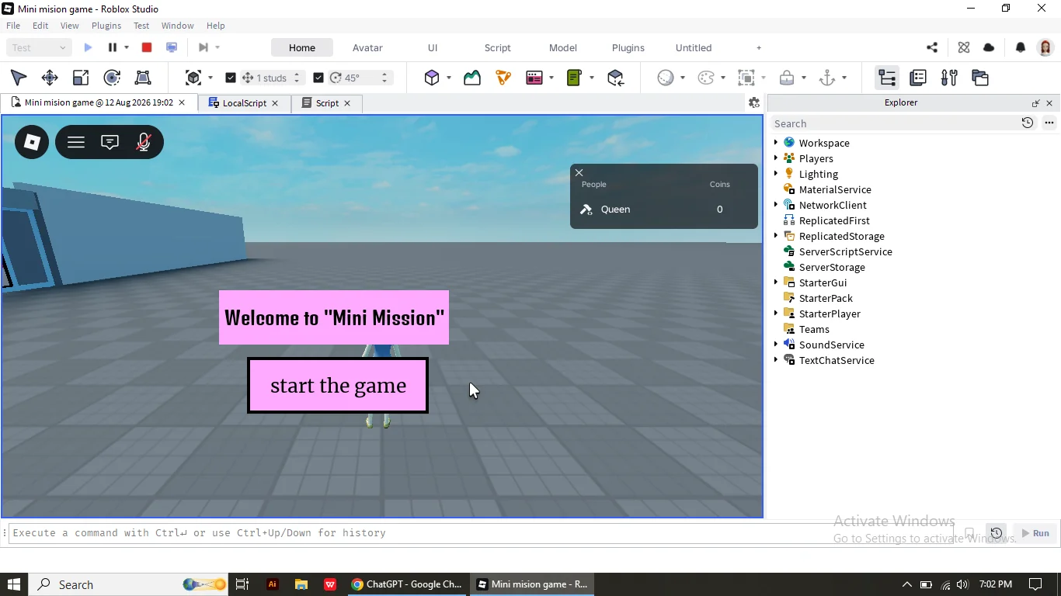Open the in-game chat bubble
Screen dimensions: 1061x596
[x=110, y=142]
